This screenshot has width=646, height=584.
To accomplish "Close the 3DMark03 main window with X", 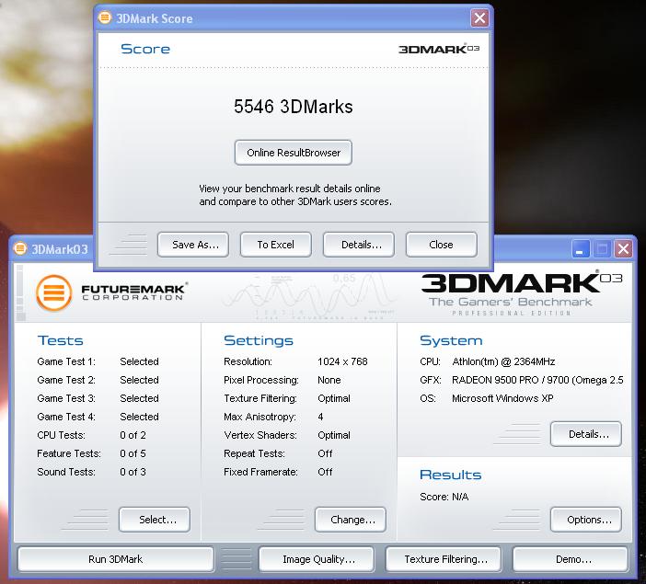I will tap(624, 248).
